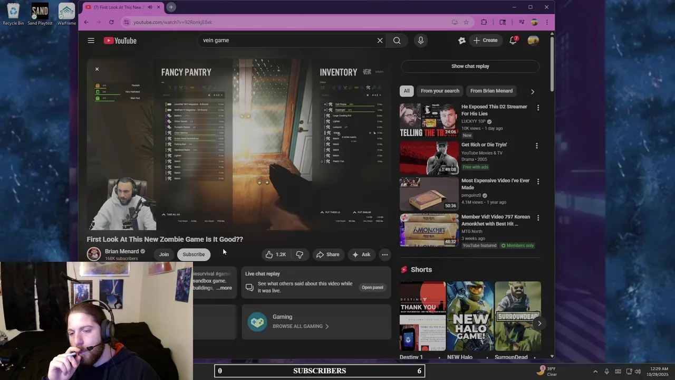Close the video overlay with the X
675x380 pixels.
coord(97,69)
